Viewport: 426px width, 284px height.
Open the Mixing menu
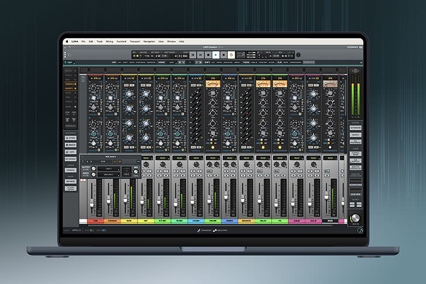click(110, 42)
